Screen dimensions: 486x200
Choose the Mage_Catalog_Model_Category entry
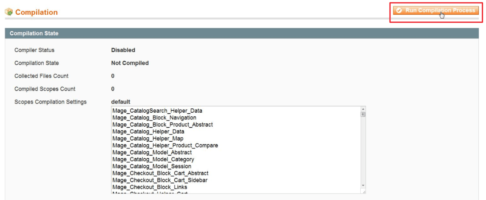tap(153, 159)
